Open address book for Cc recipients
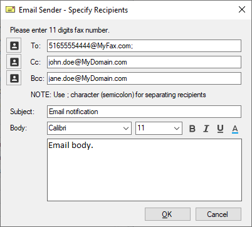 click(14, 61)
